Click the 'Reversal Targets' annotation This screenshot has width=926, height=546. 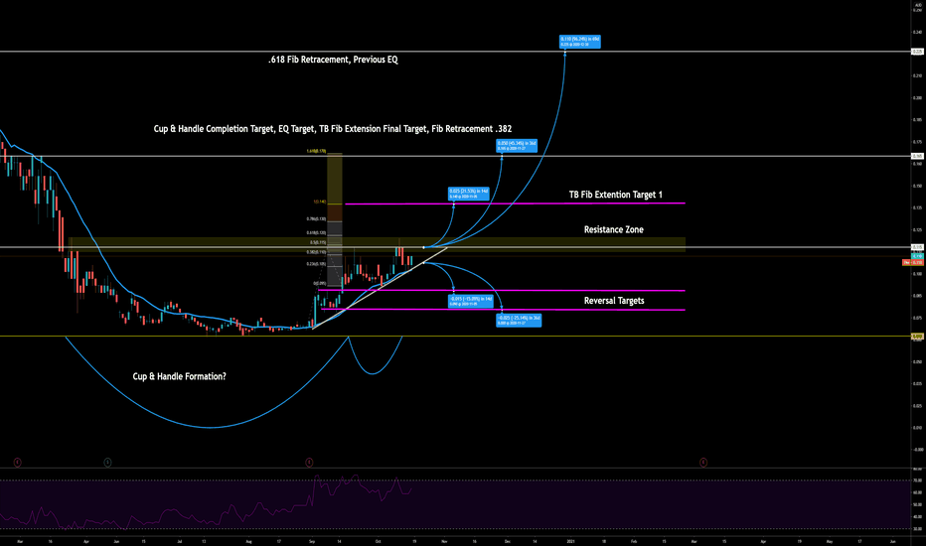click(614, 301)
